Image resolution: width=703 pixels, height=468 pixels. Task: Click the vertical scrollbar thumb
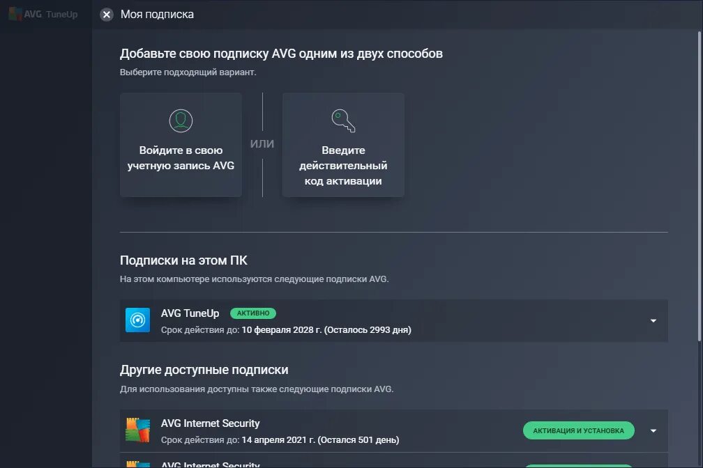point(700,186)
